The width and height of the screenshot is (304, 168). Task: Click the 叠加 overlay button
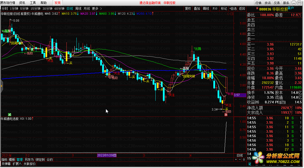197,8
